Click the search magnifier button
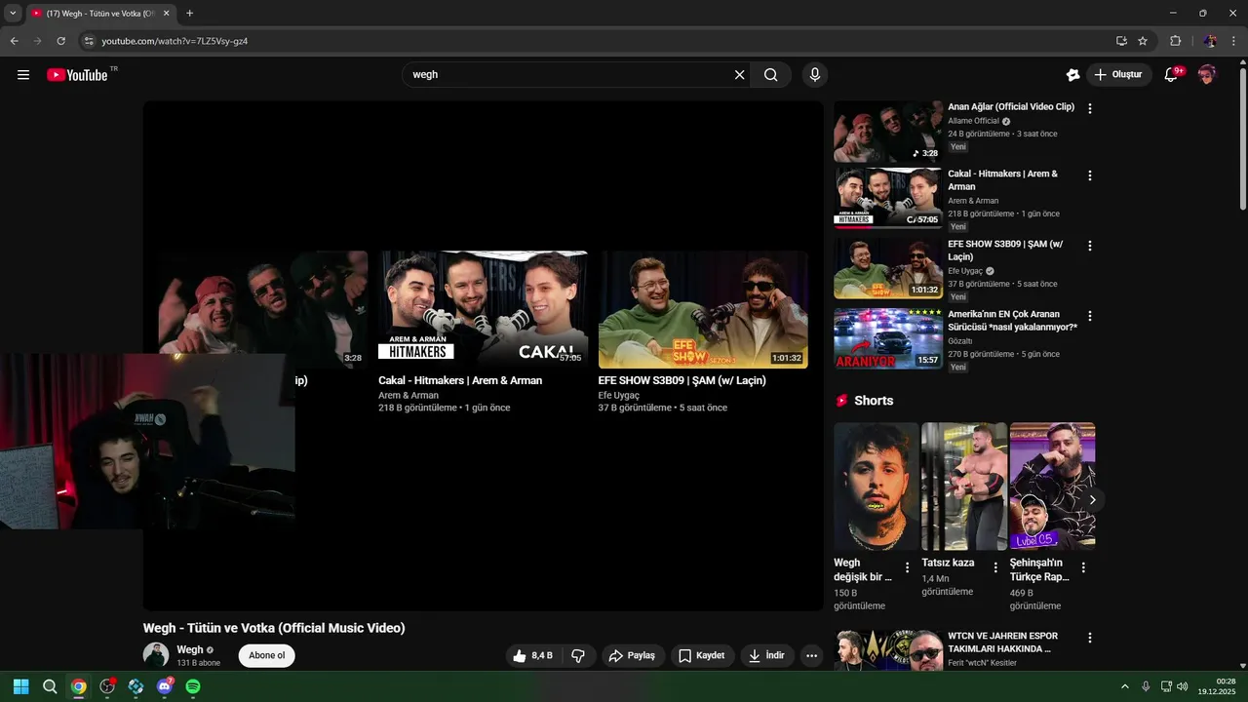Viewport: 1248px width, 702px height. pyautogui.click(x=771, y=75)
